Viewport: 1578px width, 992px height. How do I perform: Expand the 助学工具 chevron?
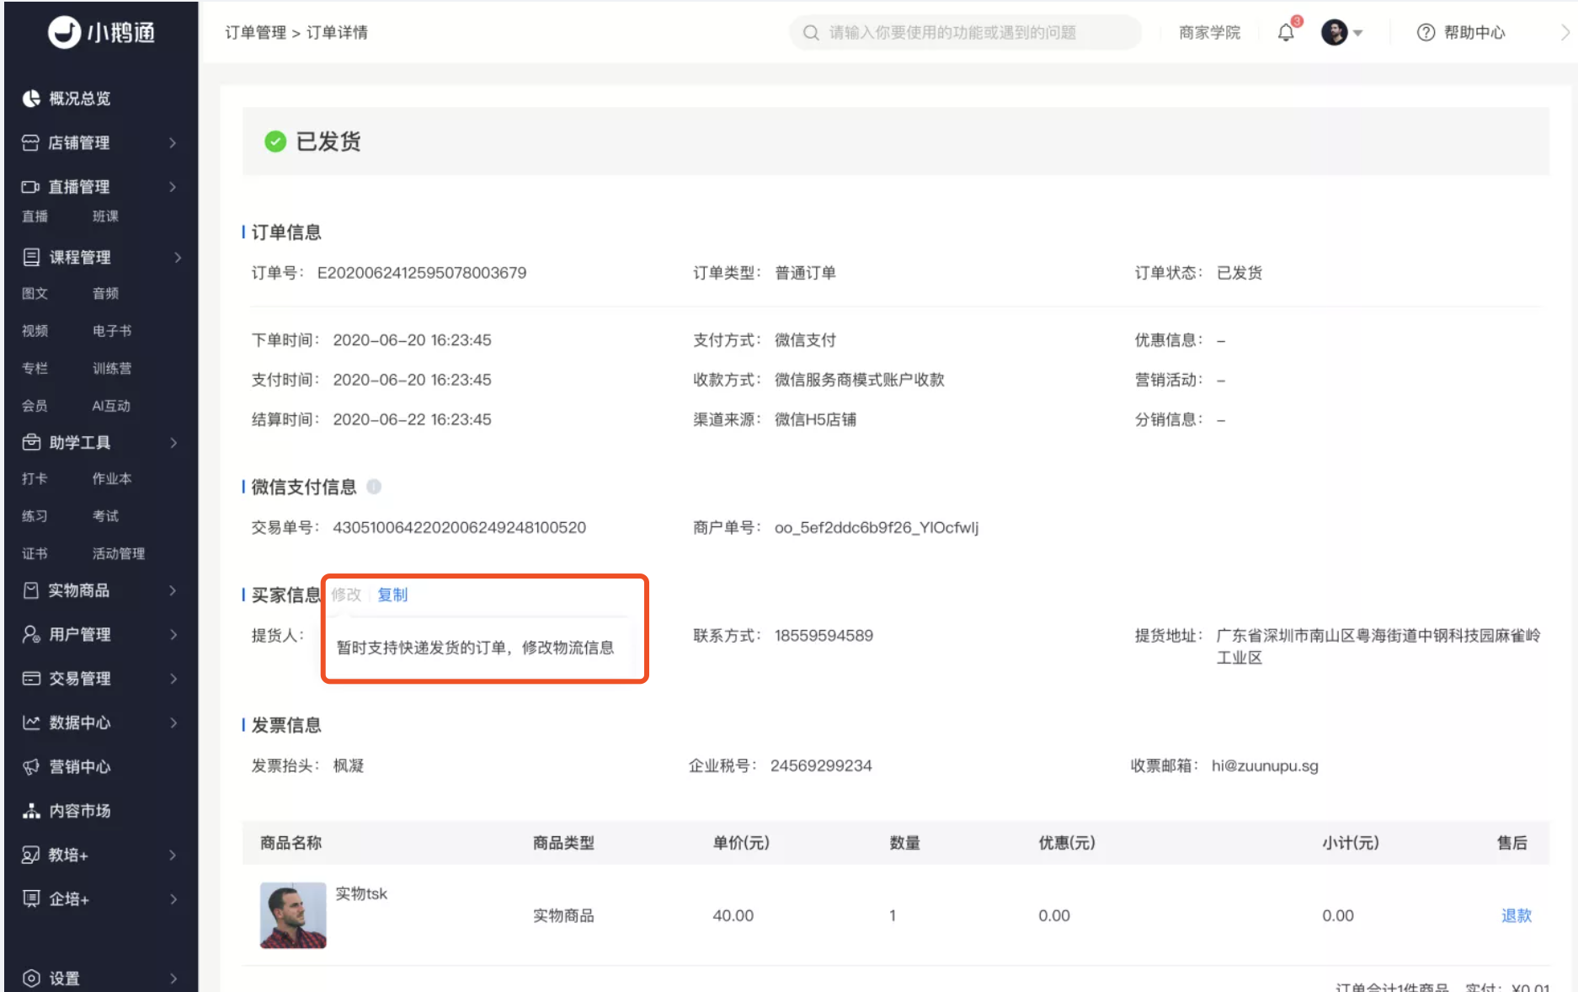(173, 442)
